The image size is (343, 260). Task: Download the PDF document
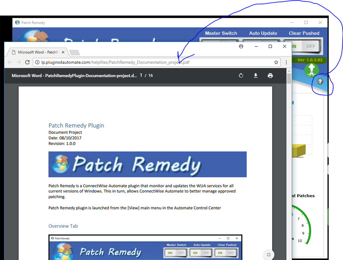click(x=256, y=75)
